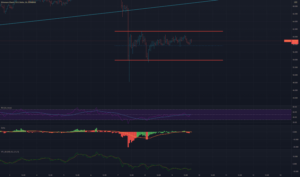The image size is (300, 177).
Task: Click the 62.000 price axis label
Action: click(295, 29)
